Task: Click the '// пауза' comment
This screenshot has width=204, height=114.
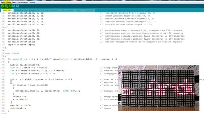Action: [105, 108]
